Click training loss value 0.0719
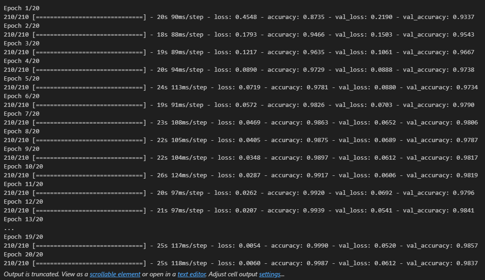Image resolution: width=485 pixels, height=280 pixels. [250, 87]
